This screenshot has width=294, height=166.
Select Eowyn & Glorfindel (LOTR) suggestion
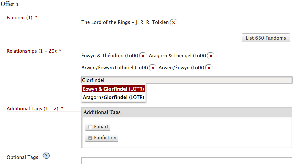click(x=113, y=89)
